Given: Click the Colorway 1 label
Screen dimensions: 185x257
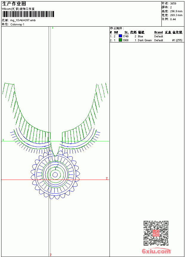Looking at the screenshot, I should pyautogui.click(x=17, y=25).
